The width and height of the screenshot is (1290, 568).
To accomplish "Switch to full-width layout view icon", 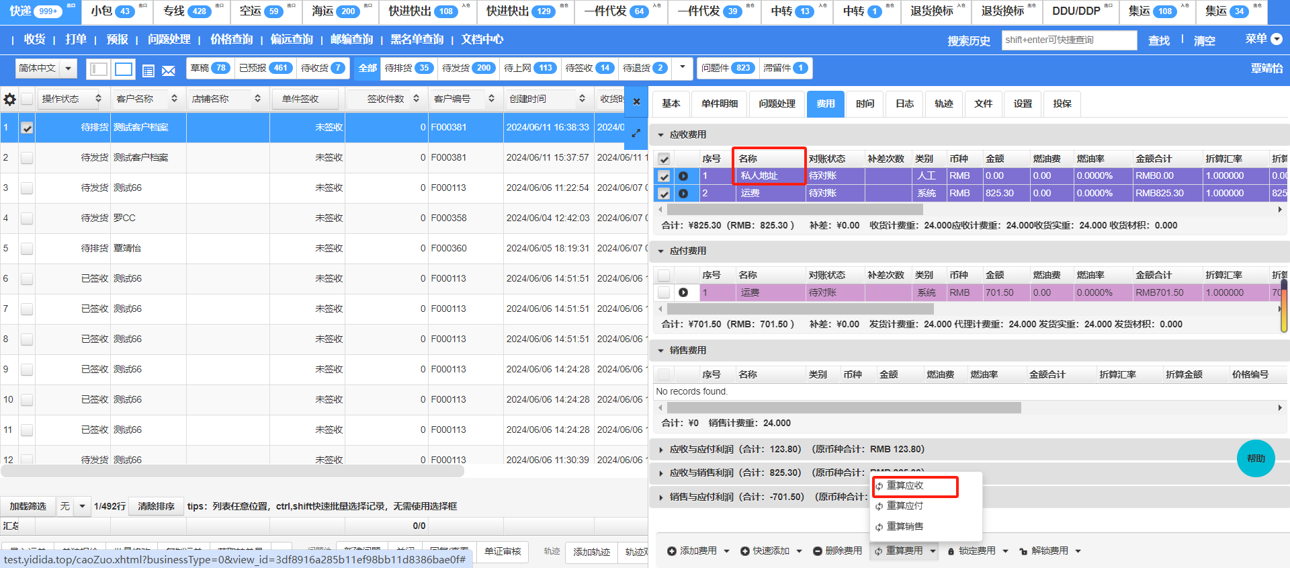I will point(124,69).
